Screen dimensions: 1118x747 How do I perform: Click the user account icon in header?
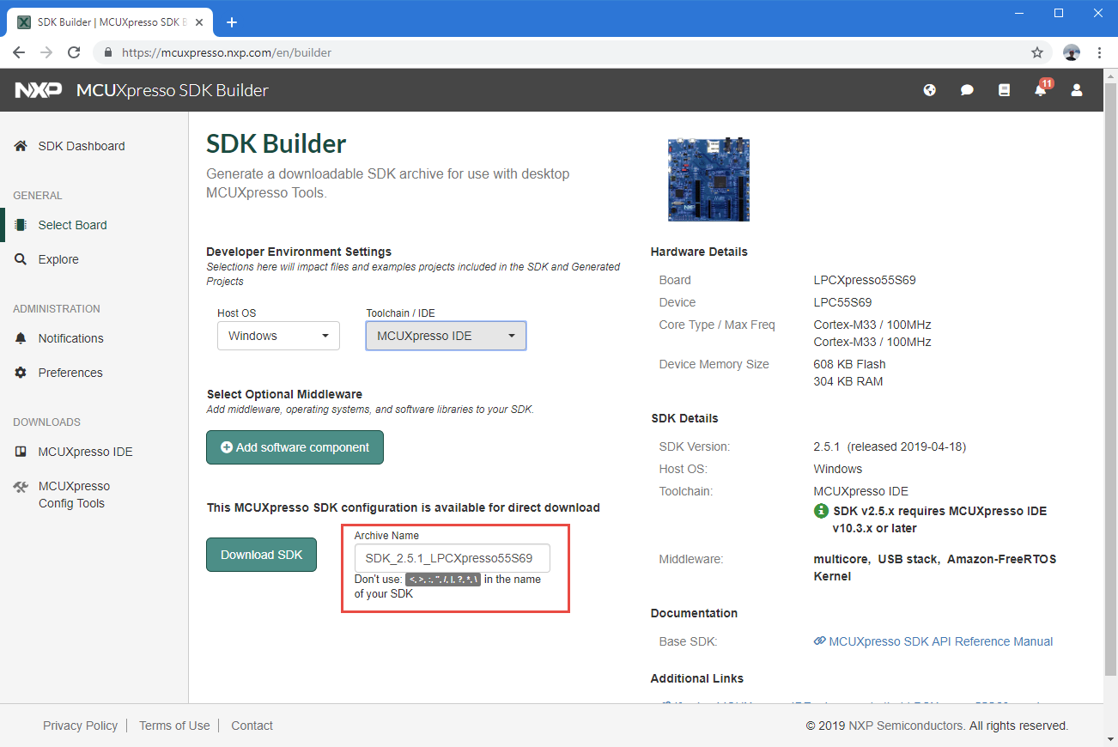click(1077, 90)
